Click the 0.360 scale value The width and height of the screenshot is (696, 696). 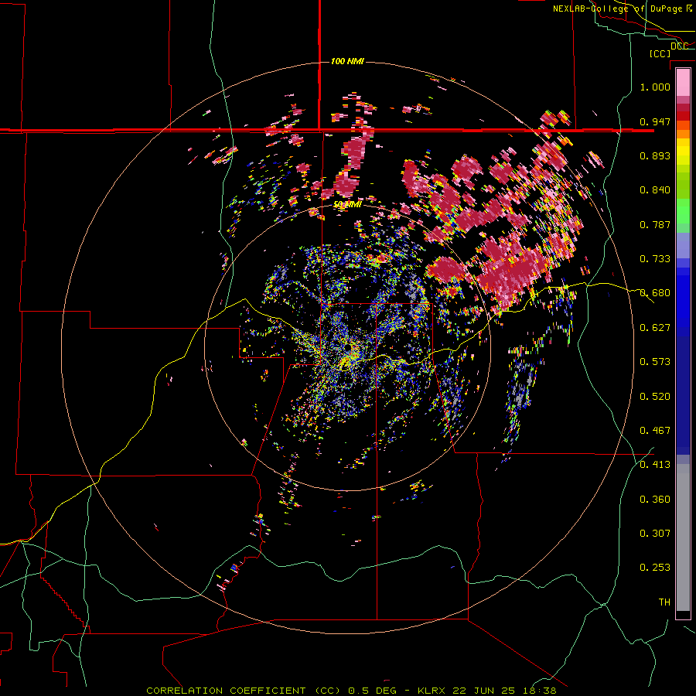[x=655, y=500]
